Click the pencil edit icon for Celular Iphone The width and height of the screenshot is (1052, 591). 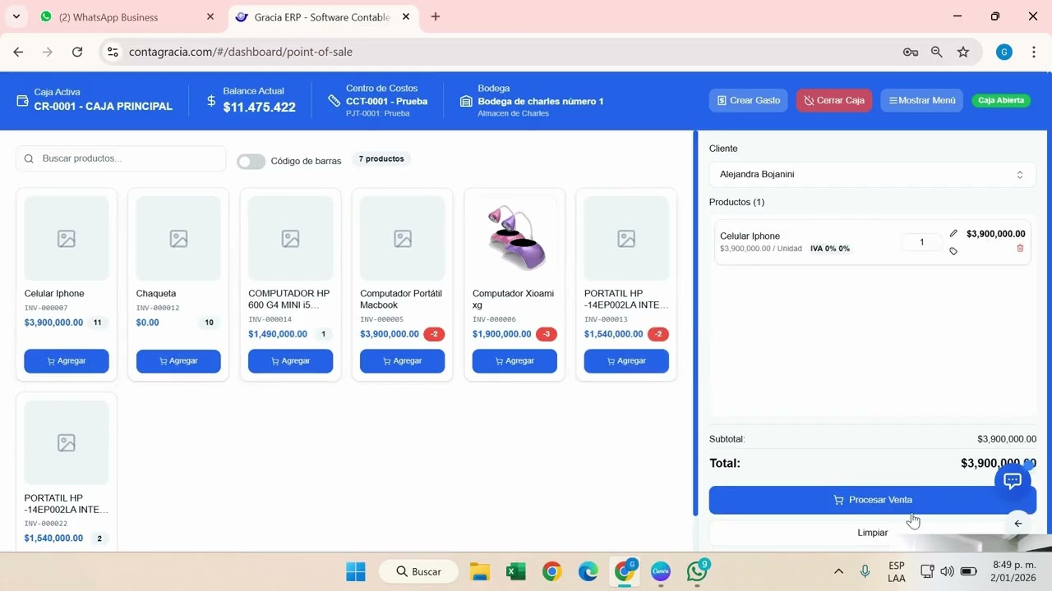pyautogui.click(x=953, y=234)
